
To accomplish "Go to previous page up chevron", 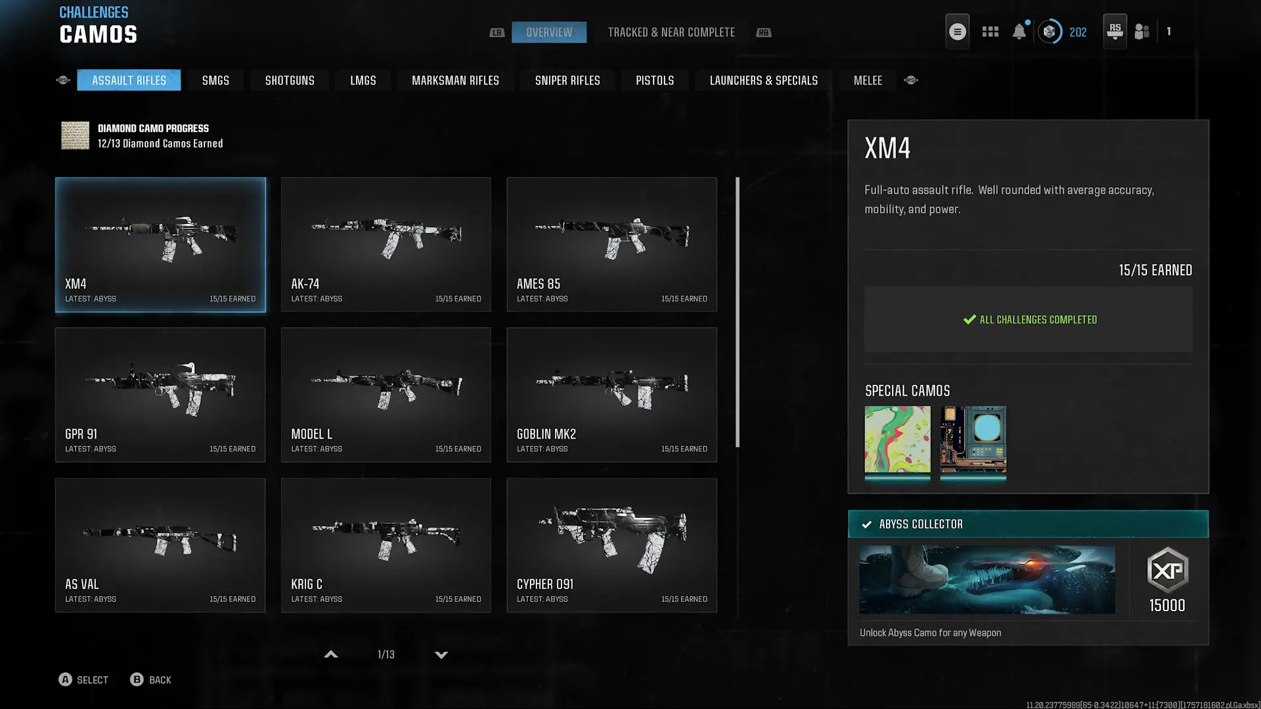I will click(x=331, y=655).
